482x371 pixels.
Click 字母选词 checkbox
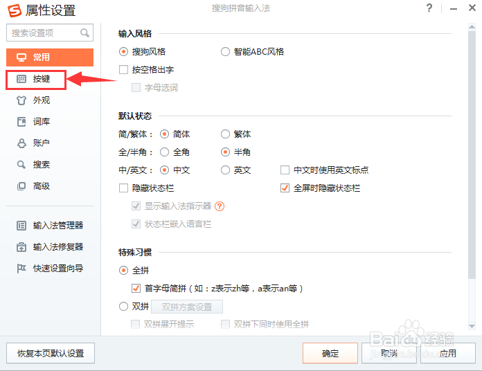(x=136, y=88)
